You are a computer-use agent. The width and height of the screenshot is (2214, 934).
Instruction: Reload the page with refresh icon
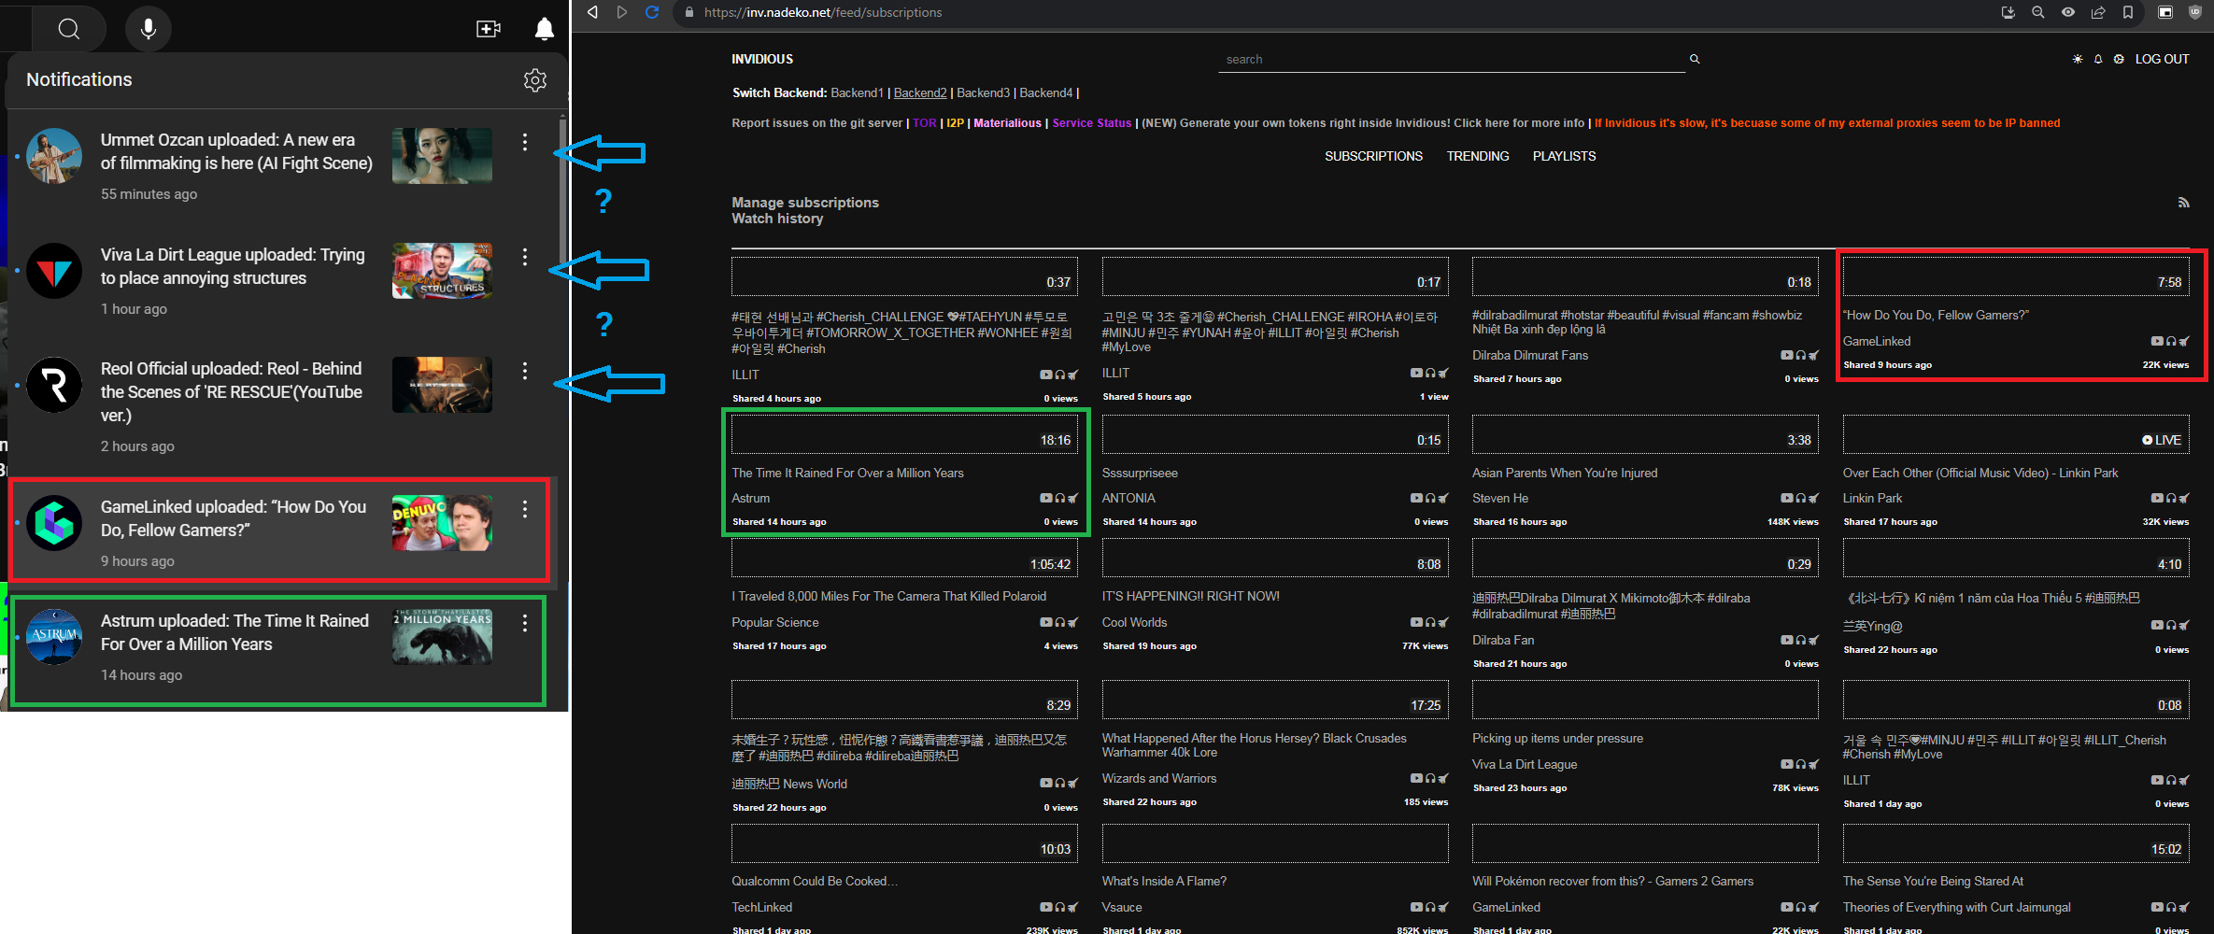point(652,12)
